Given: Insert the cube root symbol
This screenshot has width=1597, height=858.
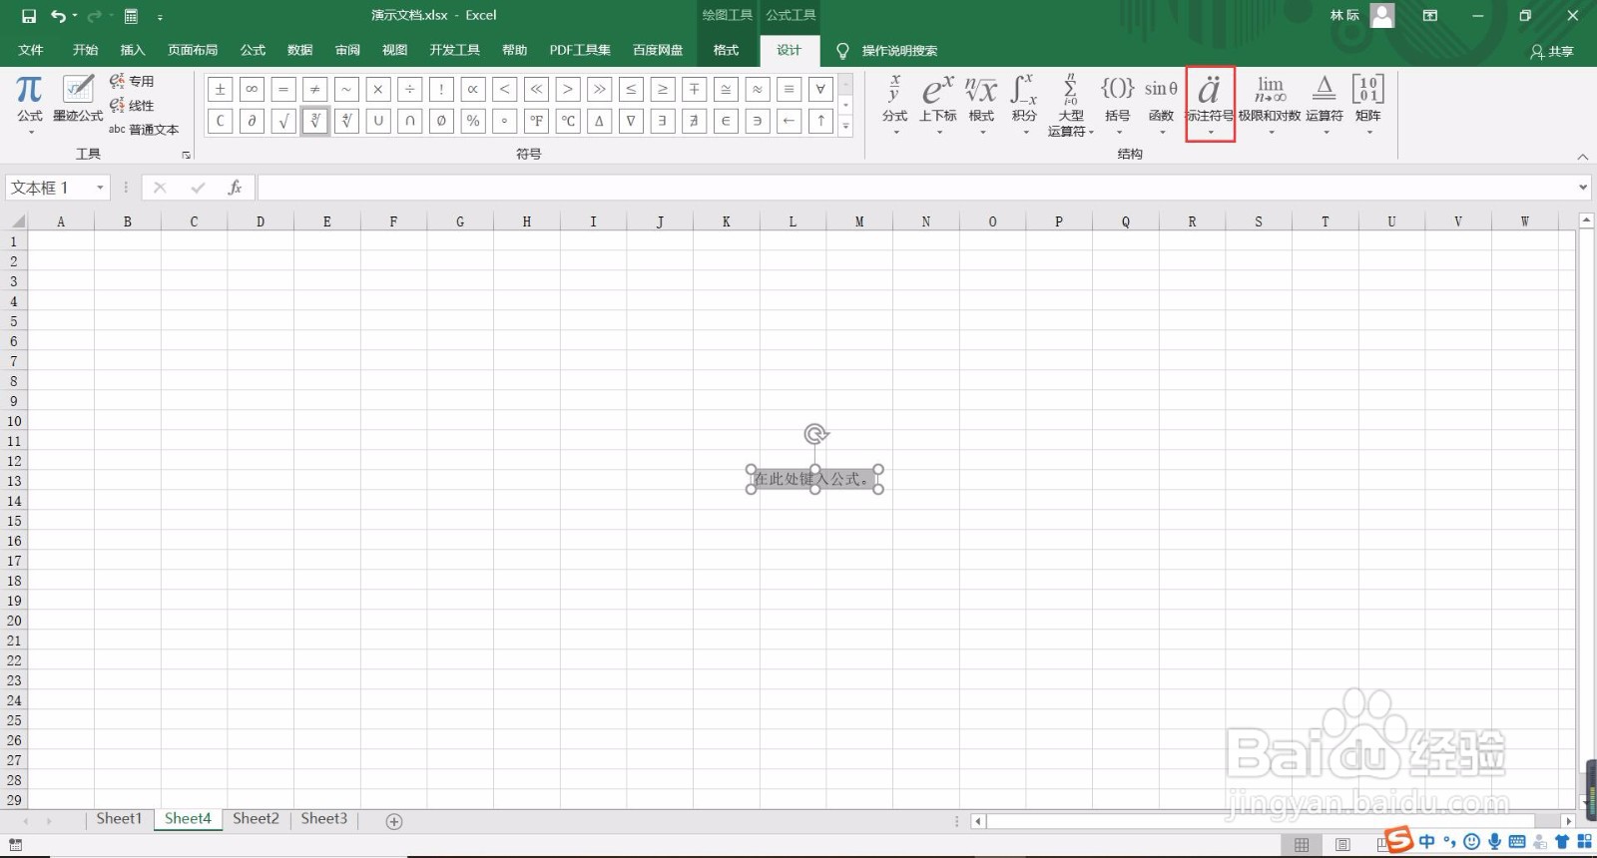Looking at the screenshot, I should (314, 121).
